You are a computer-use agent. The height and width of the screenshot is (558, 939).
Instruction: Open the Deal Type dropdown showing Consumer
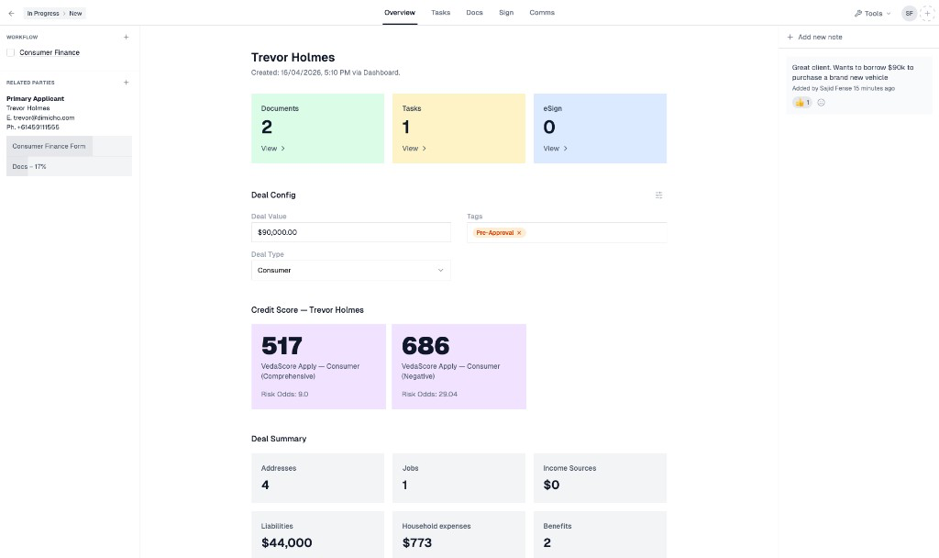pos(351,270)
